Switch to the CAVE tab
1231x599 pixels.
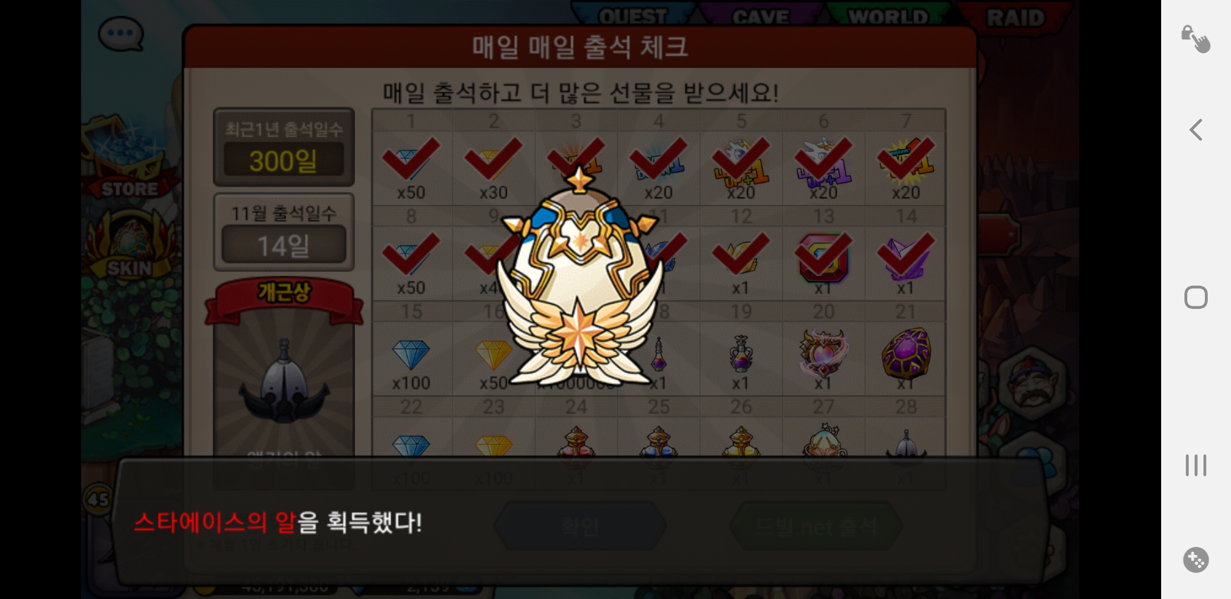click(x=761, y=17)
